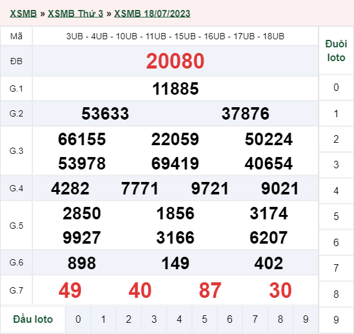Click the G.3 result 50224

point(269,139)
